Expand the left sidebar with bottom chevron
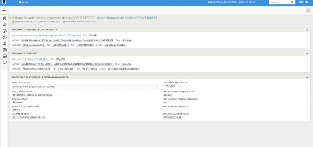313x147 pixels. coord(4,68)
